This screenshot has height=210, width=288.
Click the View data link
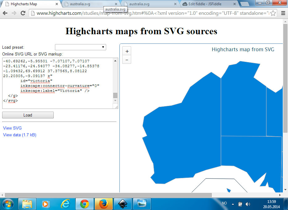(19, 135)
